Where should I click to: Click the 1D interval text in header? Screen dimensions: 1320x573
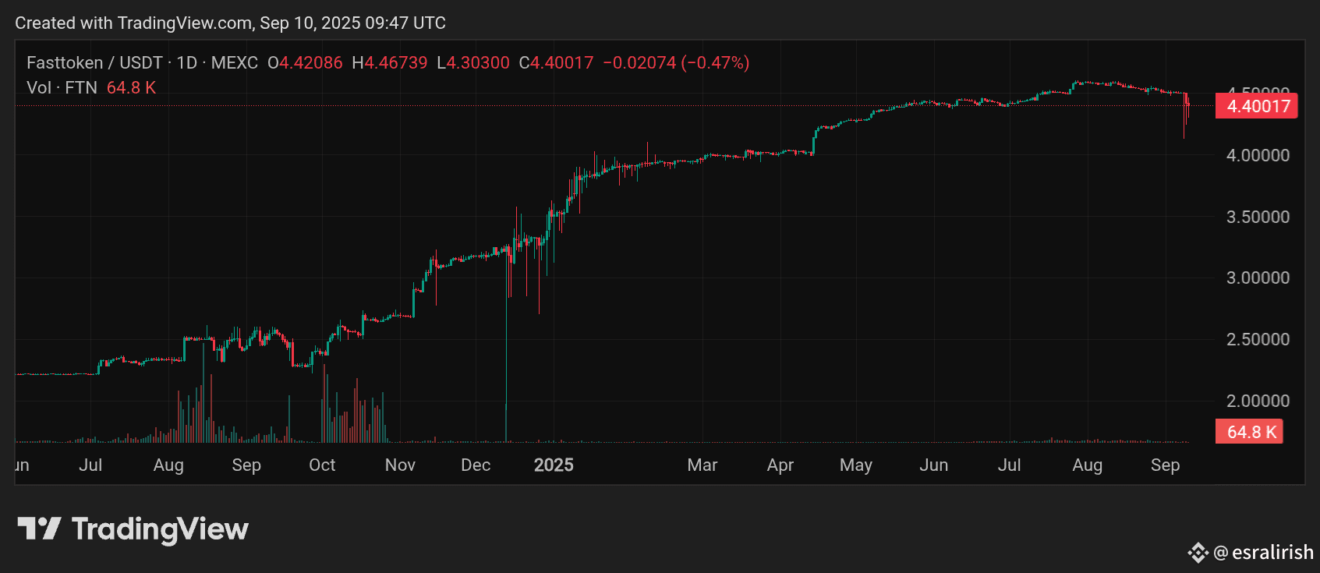tap(187, 62)
